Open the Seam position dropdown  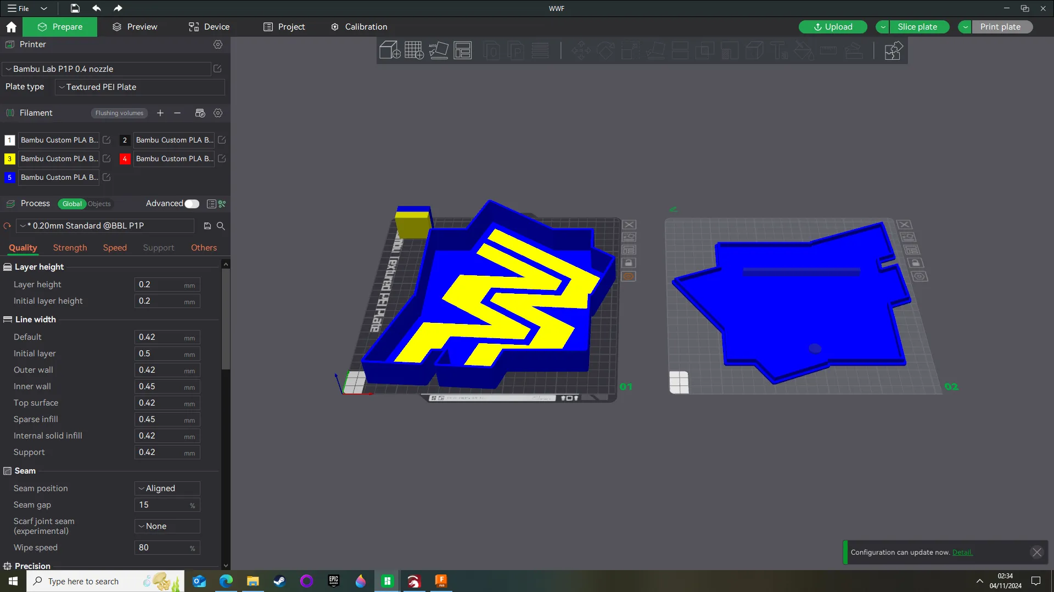[x=167, y=488]
